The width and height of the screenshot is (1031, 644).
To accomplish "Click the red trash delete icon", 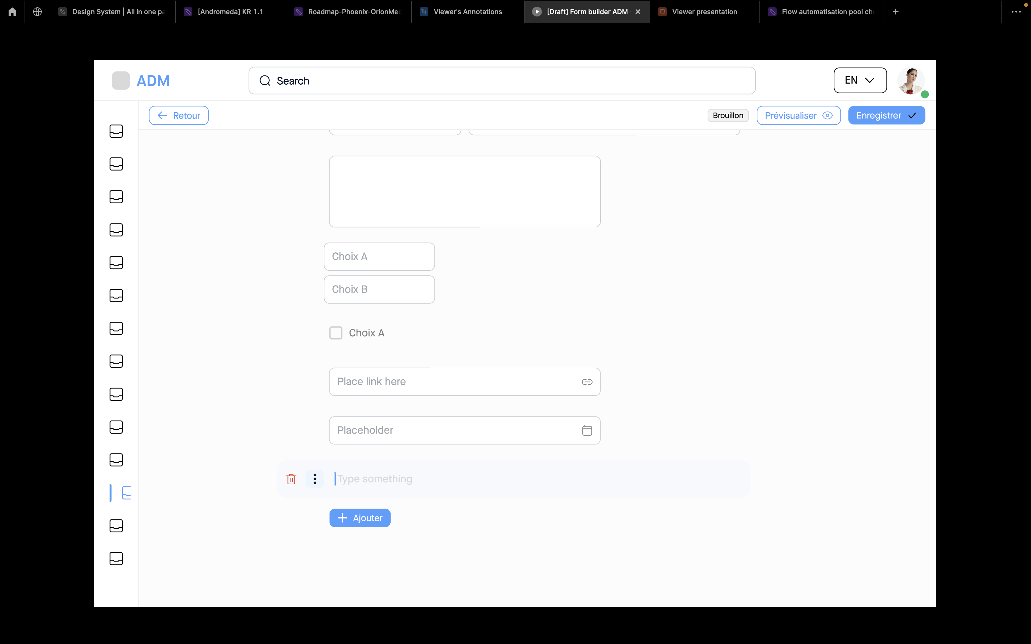I will point(291,479).
